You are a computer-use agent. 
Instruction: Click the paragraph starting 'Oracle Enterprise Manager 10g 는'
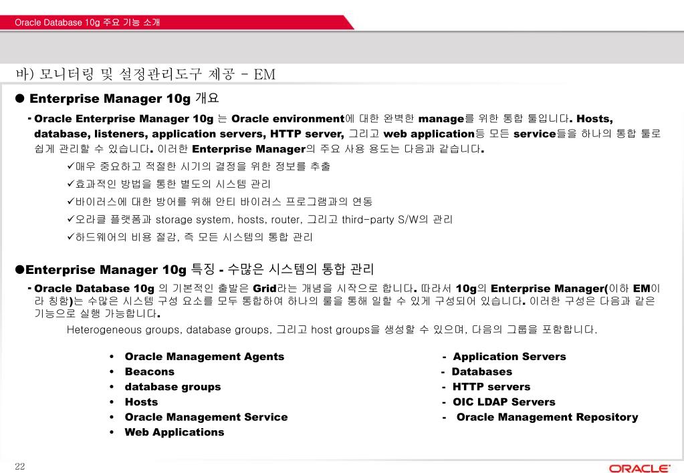coord(347,134)
